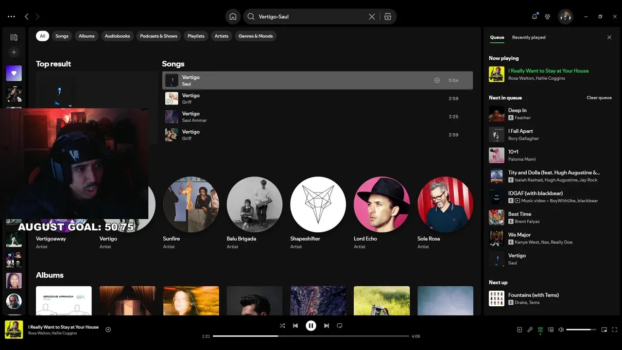
Task: Pause the current song
Action: [x=311, y=326]
